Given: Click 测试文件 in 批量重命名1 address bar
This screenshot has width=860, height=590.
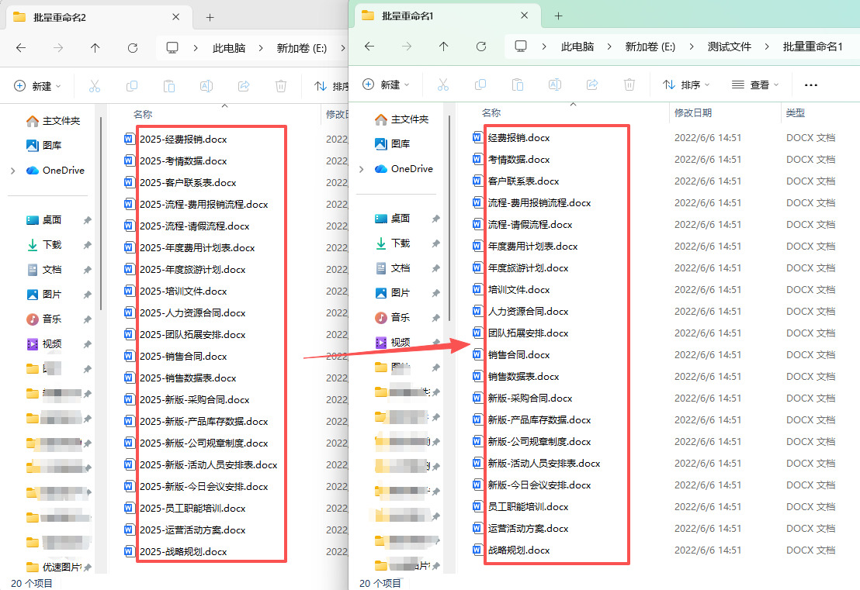Looking at the screenshot, I should (729, 47).
